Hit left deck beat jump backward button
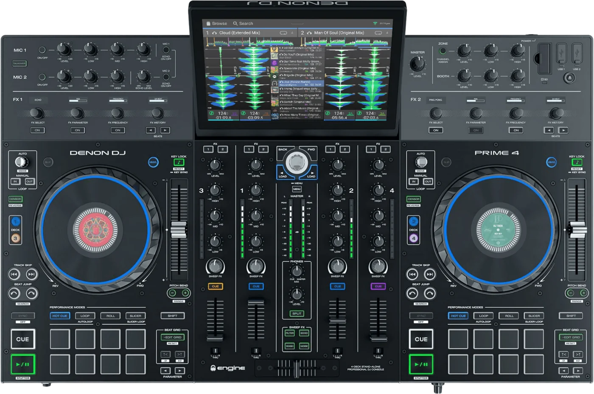 pos(14,293)
